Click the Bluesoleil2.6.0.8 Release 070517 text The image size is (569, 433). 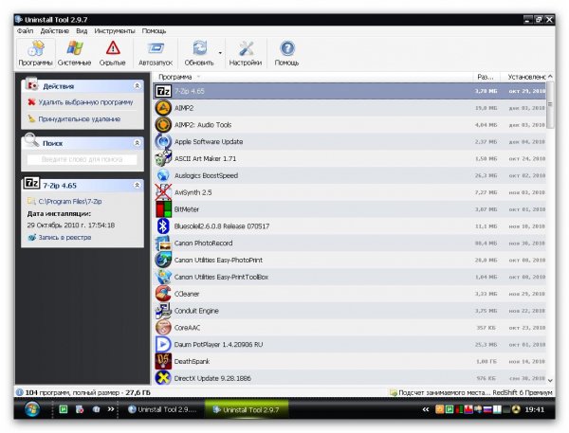click(x=222, y=226)
